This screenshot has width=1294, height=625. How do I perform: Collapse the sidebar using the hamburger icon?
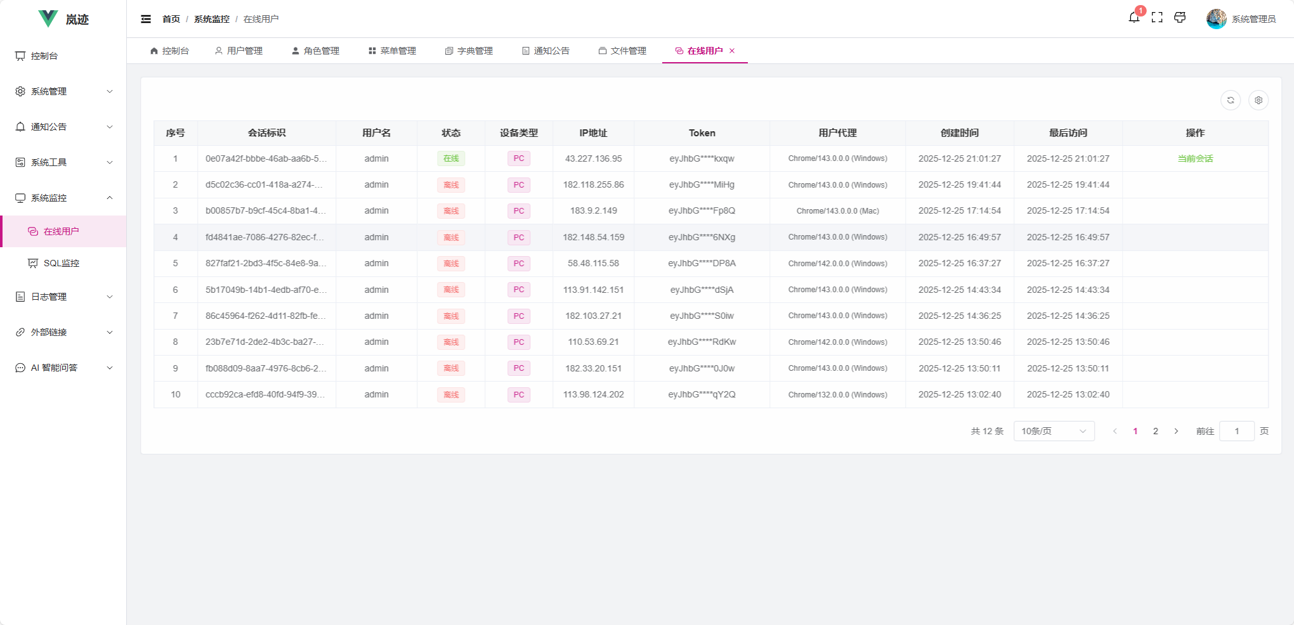point(145,19)
